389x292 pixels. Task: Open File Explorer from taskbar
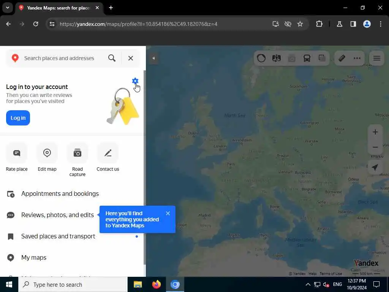coord(138,284)
